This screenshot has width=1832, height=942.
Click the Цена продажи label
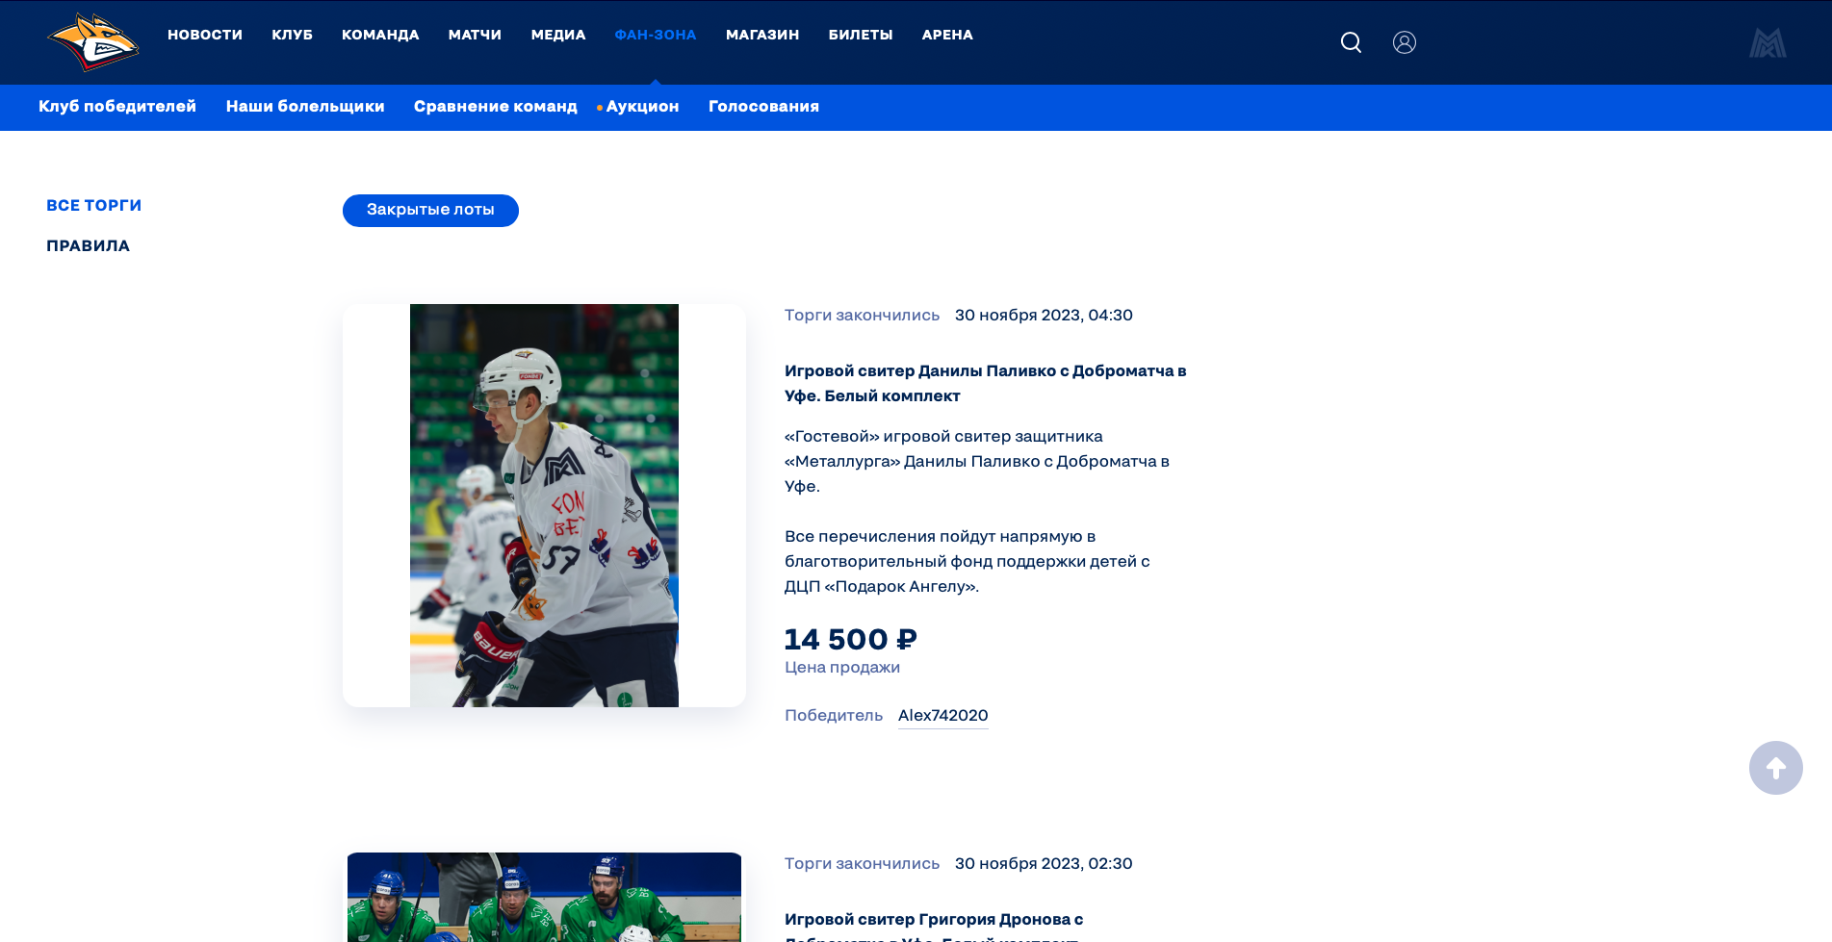(x=842, y=668)
